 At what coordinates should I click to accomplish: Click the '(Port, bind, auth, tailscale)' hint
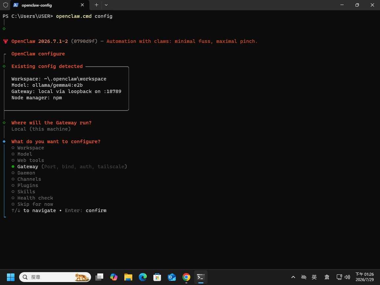coord(84,167)
